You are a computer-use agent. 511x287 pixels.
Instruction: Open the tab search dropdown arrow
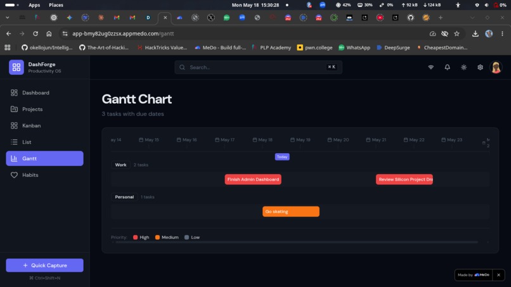tap(7, 18)
